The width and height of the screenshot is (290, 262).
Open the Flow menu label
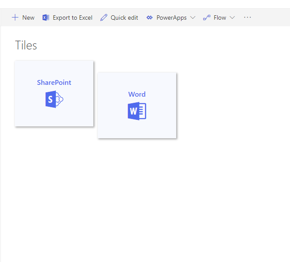click(x=220, y=17)
